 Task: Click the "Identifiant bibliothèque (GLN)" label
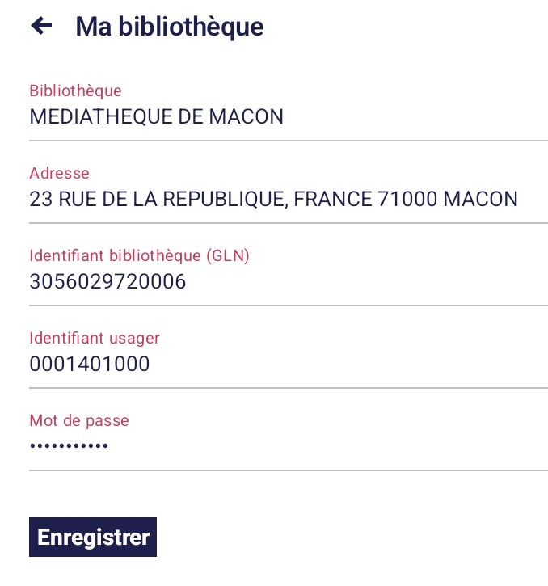[x=139, y=255]
